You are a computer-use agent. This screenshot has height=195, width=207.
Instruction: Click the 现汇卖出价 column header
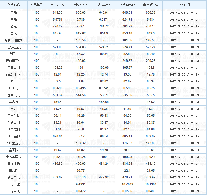tap(104, 5)
